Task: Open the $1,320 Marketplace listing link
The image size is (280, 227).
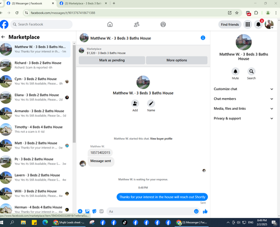Action: click(106, 53)
